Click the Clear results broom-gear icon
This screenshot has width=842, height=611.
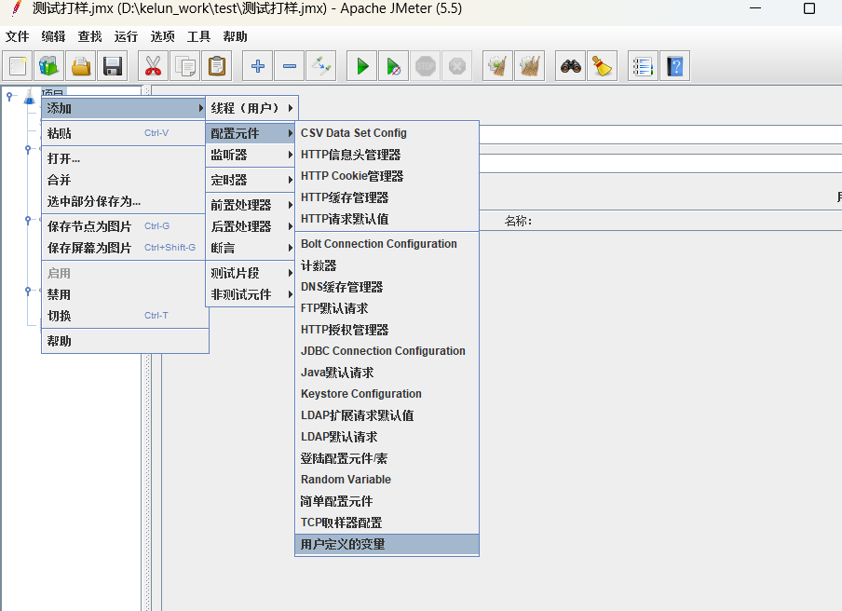497,66
